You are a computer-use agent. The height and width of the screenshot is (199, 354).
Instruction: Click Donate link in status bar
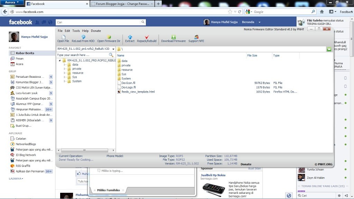(x=246, y=164)
